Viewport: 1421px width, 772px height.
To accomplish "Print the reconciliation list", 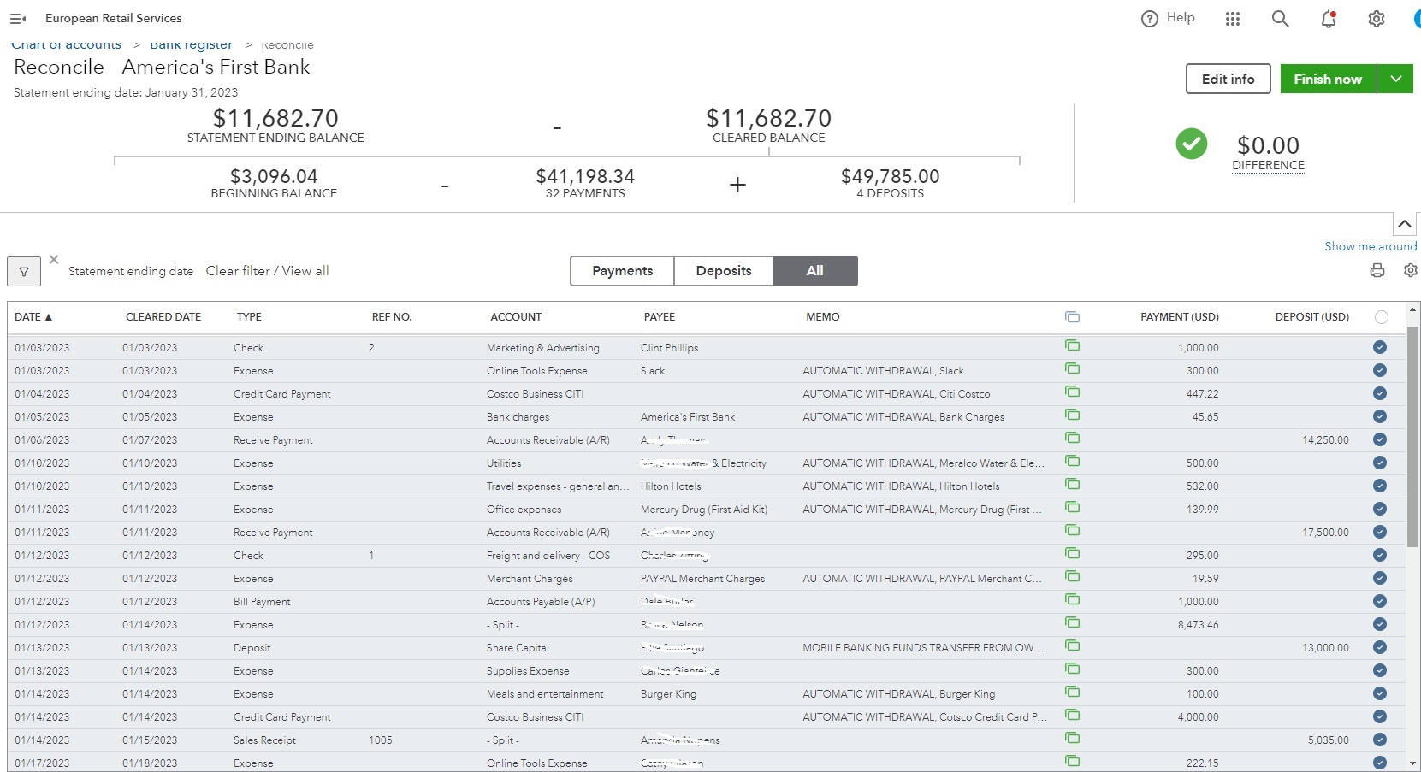I will tap(1377, 270).
